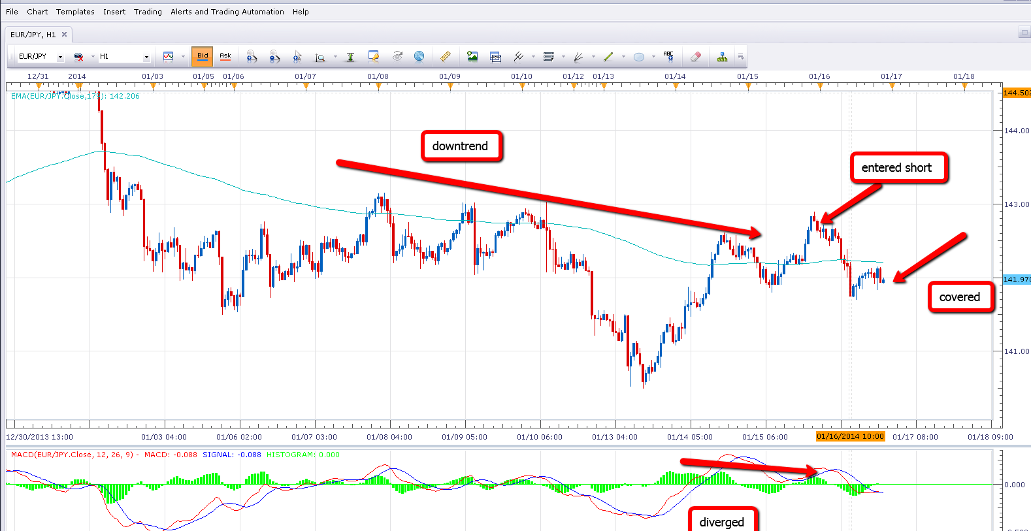Open the Chart menu

pos(37,12)
